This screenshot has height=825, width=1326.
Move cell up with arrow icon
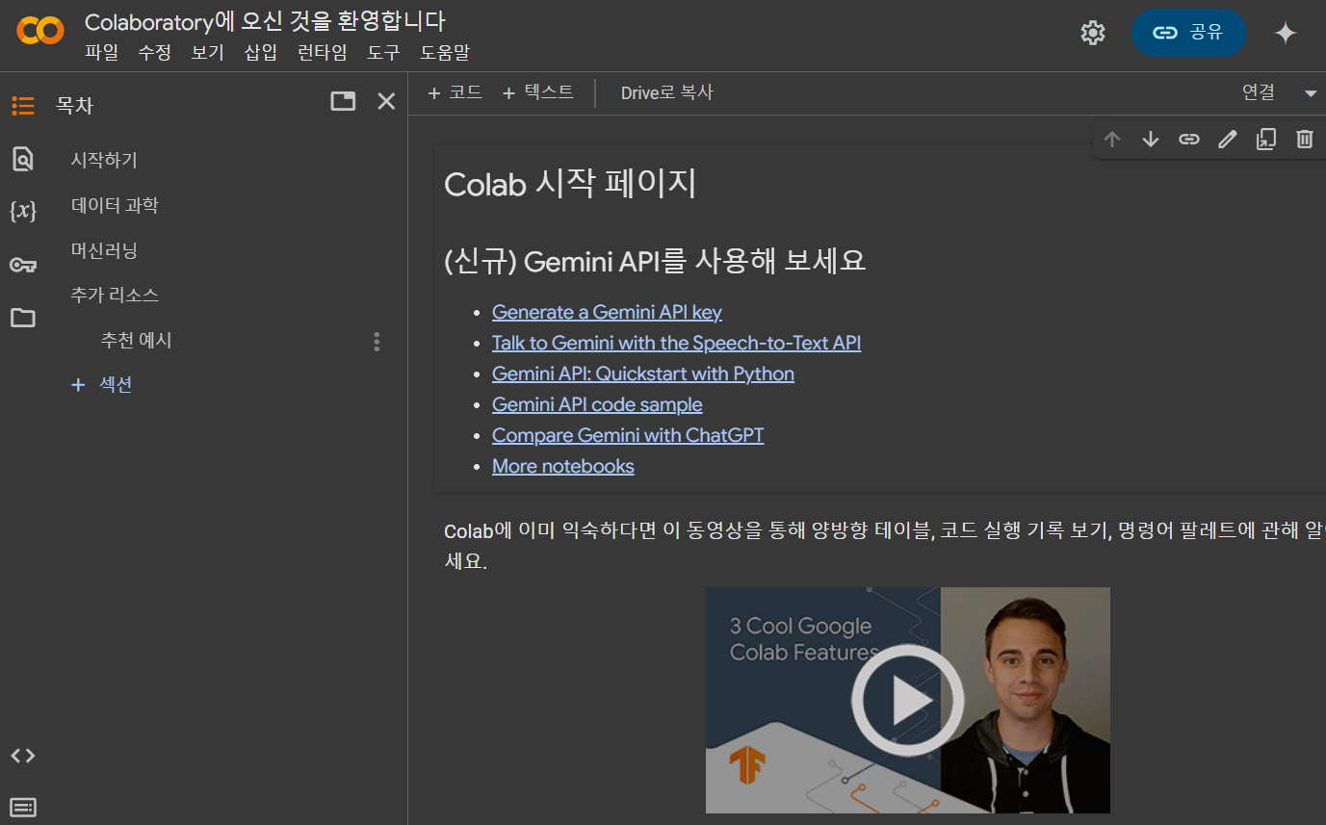point(1112,140)
